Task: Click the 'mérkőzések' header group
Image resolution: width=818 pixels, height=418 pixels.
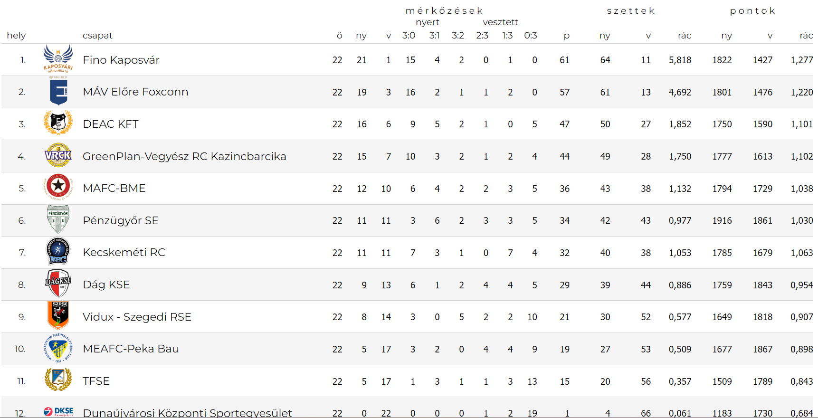Action: click(444, 10)
